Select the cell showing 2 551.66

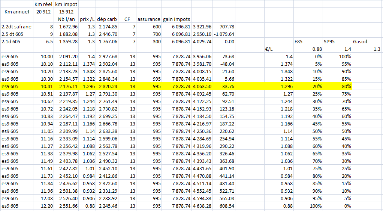pyautogui.click(x=66, y=206)
